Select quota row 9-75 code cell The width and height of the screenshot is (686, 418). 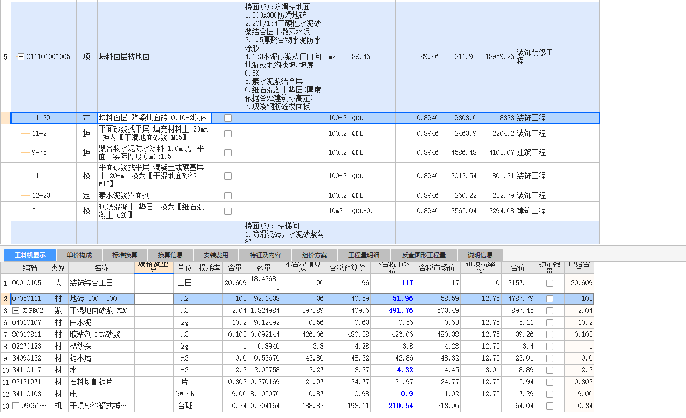[43, 153]
